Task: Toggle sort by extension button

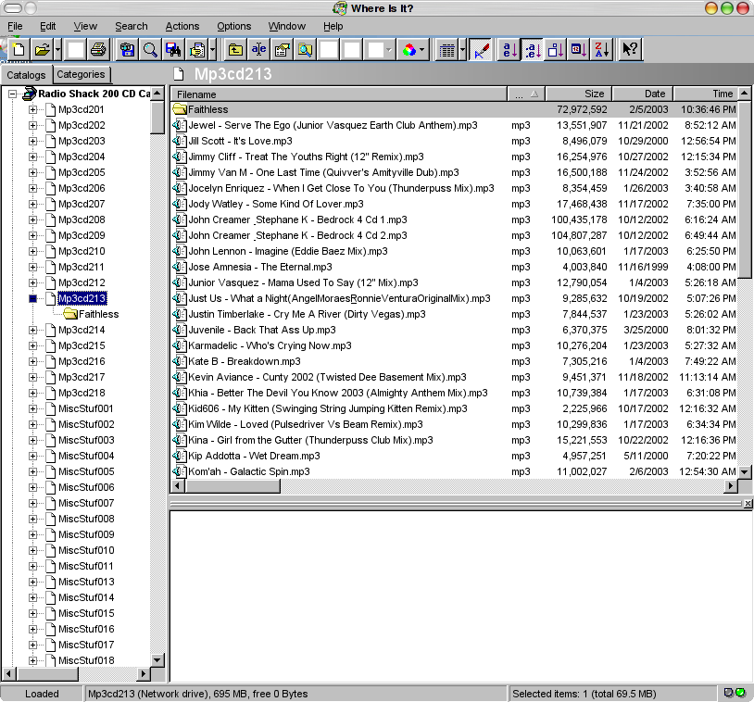Action: [x=533, y=49]
